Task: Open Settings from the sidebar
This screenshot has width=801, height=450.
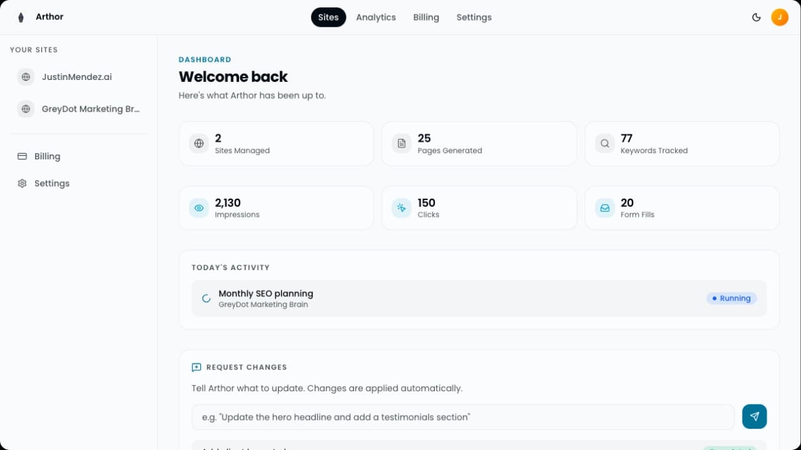Action: coord(79,183)
